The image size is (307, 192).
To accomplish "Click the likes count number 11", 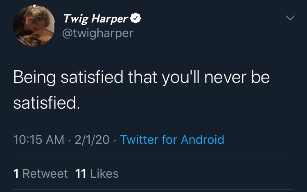I will point(81,174).
